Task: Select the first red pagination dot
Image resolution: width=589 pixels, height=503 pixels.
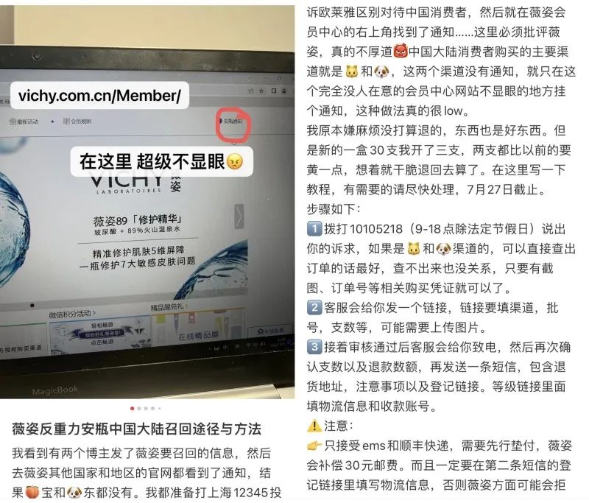Action: click(133, 408)
